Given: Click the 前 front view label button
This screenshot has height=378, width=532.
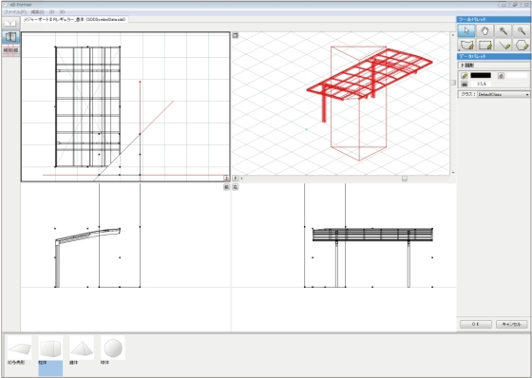Looking at the screenshot, I should pyautogui.click(x=226, y=187).
